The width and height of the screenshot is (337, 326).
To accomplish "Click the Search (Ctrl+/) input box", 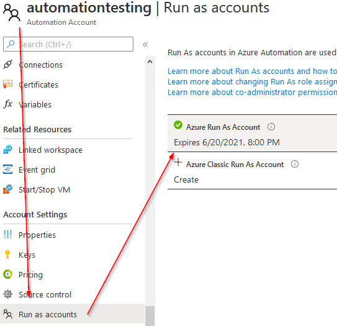I will (x=68, y=44).
